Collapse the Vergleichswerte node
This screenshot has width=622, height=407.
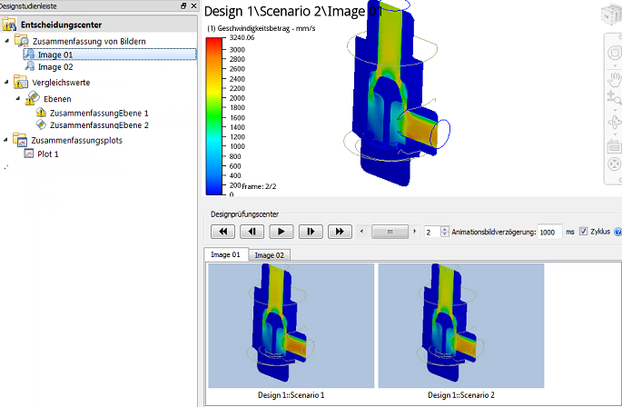[x=6, y=82]
